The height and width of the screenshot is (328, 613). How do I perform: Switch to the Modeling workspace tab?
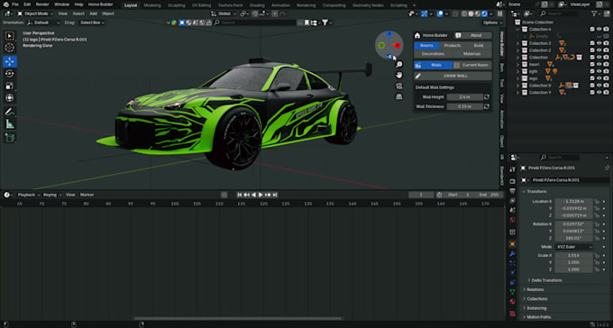tap(152, 5)
